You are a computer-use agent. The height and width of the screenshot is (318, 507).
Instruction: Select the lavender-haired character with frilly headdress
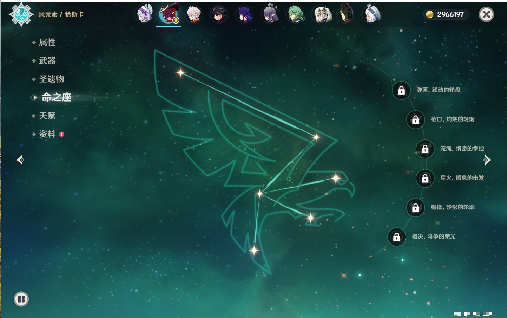(144, 14)
